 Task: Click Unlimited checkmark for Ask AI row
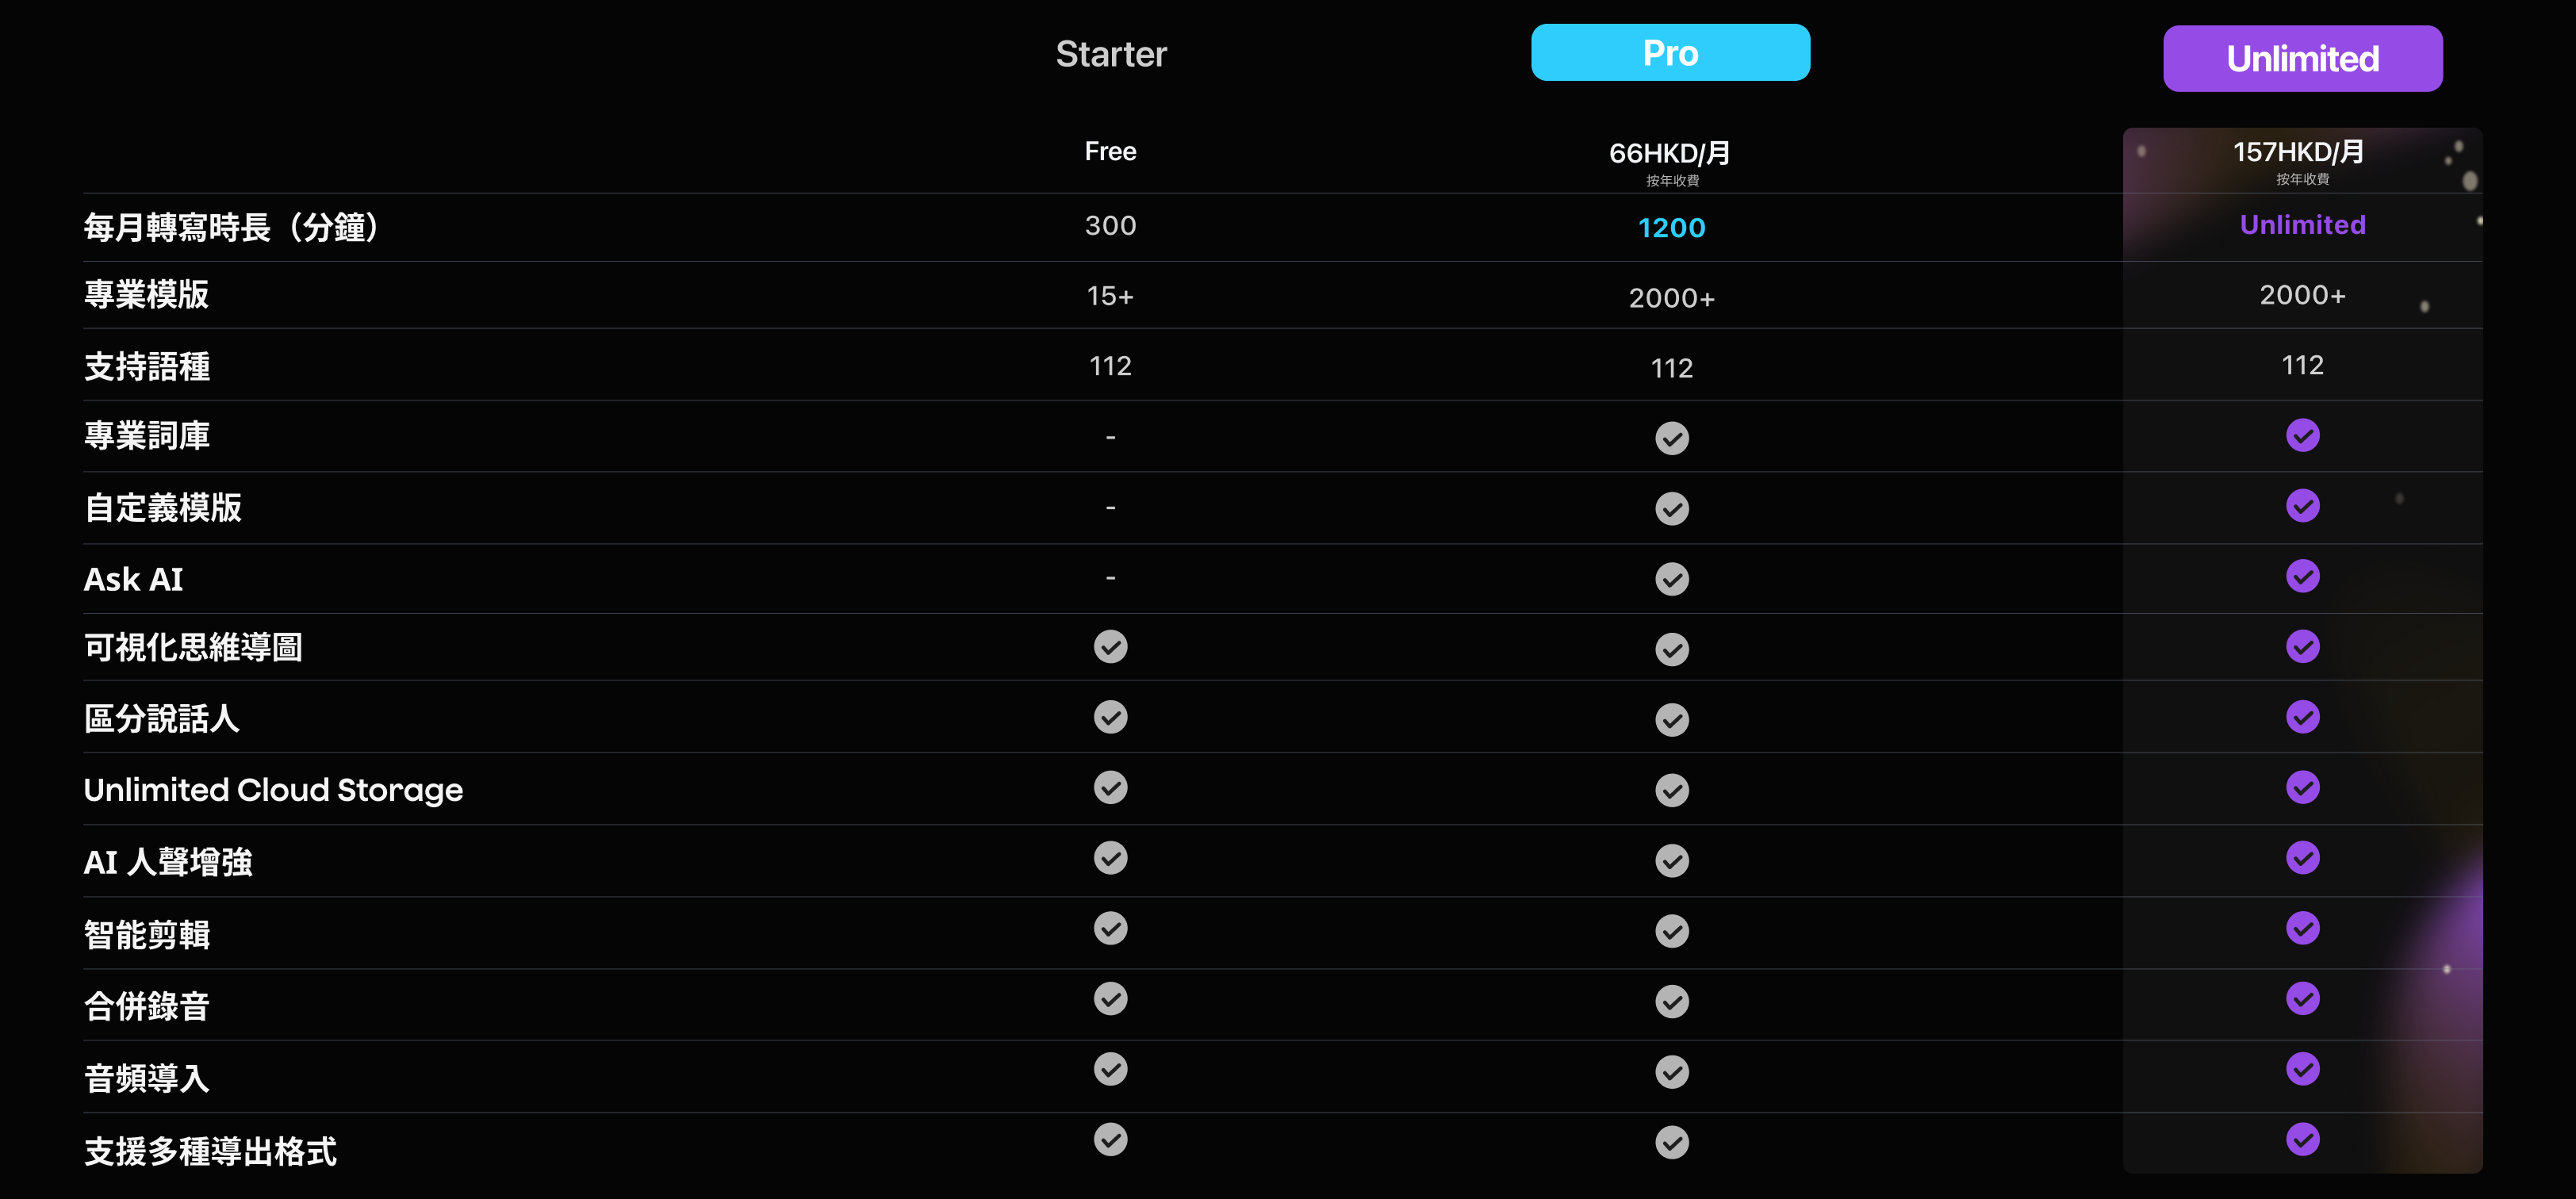click(x=2302, y=576)
